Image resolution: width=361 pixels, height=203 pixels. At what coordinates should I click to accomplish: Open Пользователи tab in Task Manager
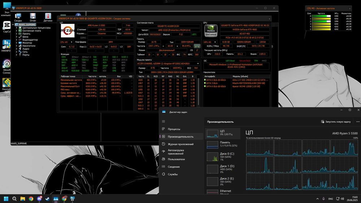point(182,159)
